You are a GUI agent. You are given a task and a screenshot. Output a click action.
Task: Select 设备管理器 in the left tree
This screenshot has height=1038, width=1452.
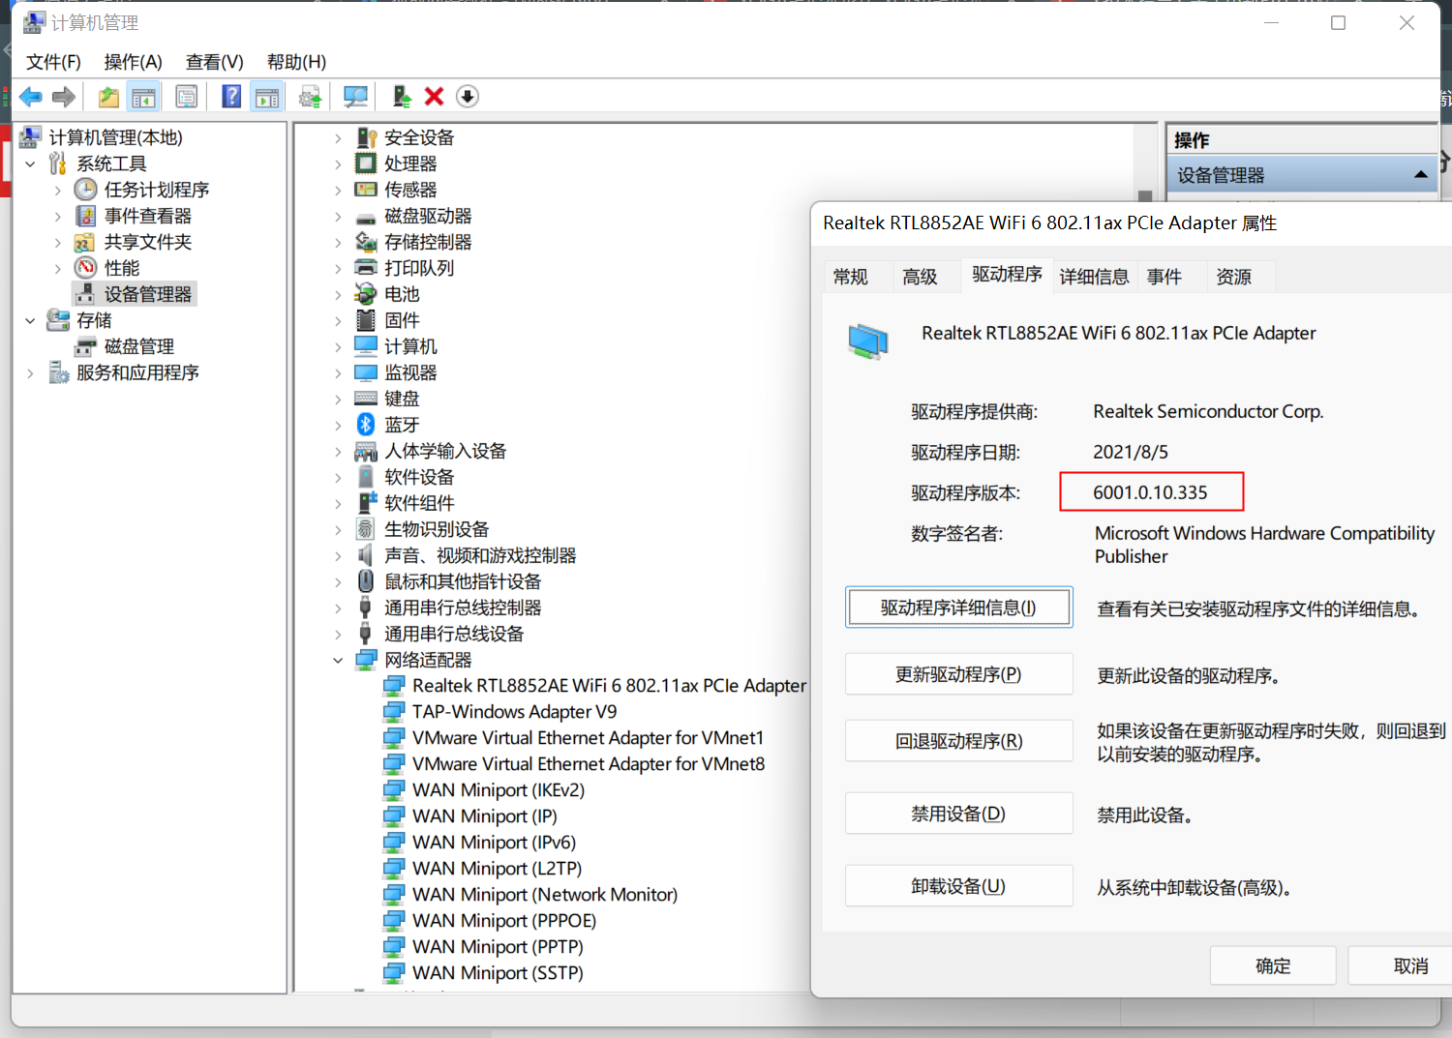[148, 294]
